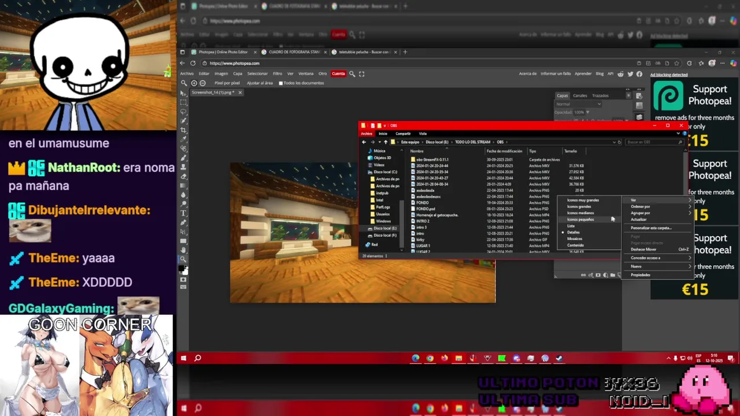Expand Ordenar por in context menu
The image size is (740, 416).
(x=657, y=207)
